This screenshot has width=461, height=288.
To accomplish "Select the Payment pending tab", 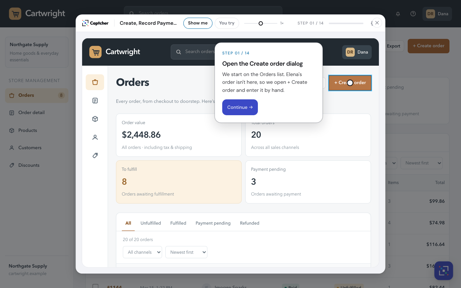I will (x=213, y=223).
